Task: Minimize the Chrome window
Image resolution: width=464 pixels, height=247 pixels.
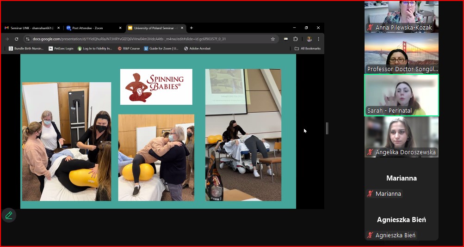Action: coord(294,28)
